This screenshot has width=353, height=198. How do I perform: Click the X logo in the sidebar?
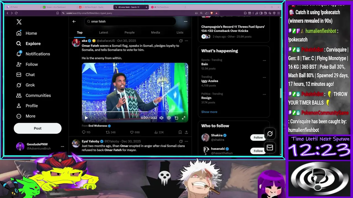click(x=19, y=22)
